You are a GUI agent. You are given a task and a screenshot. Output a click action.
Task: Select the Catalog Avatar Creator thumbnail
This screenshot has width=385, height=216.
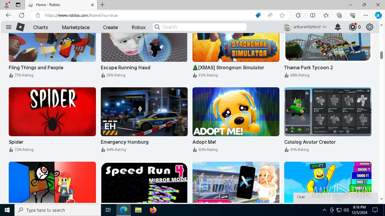click(328, 112)
